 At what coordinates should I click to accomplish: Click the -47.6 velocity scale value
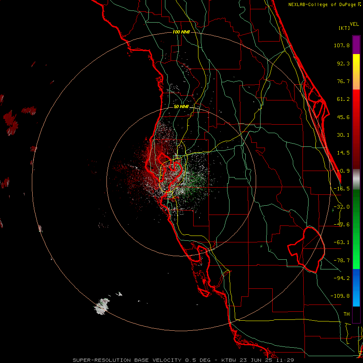[x=342, y=225]
